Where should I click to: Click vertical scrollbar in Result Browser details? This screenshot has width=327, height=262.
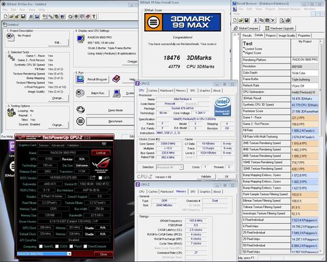point(320,145)
